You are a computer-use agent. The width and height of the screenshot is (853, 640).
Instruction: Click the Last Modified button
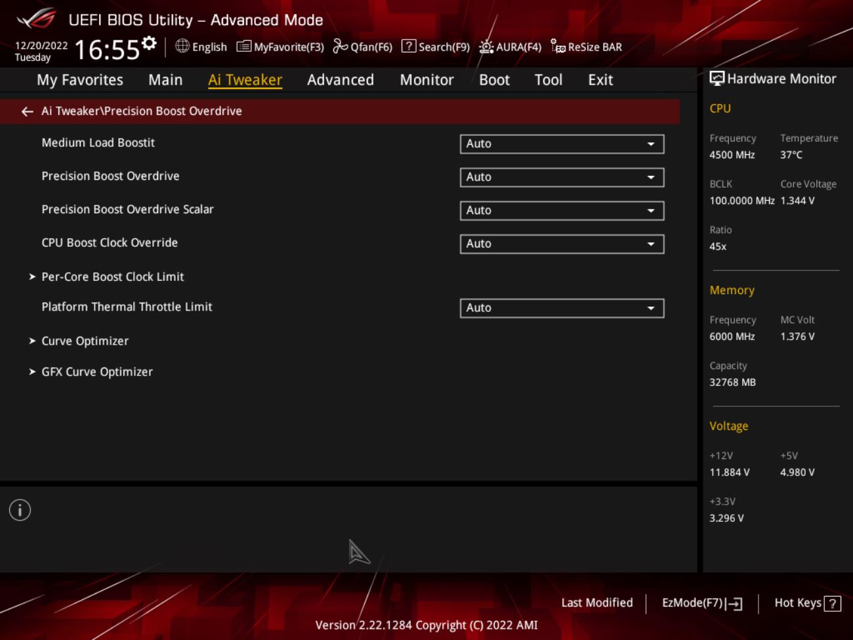[597, 603]
